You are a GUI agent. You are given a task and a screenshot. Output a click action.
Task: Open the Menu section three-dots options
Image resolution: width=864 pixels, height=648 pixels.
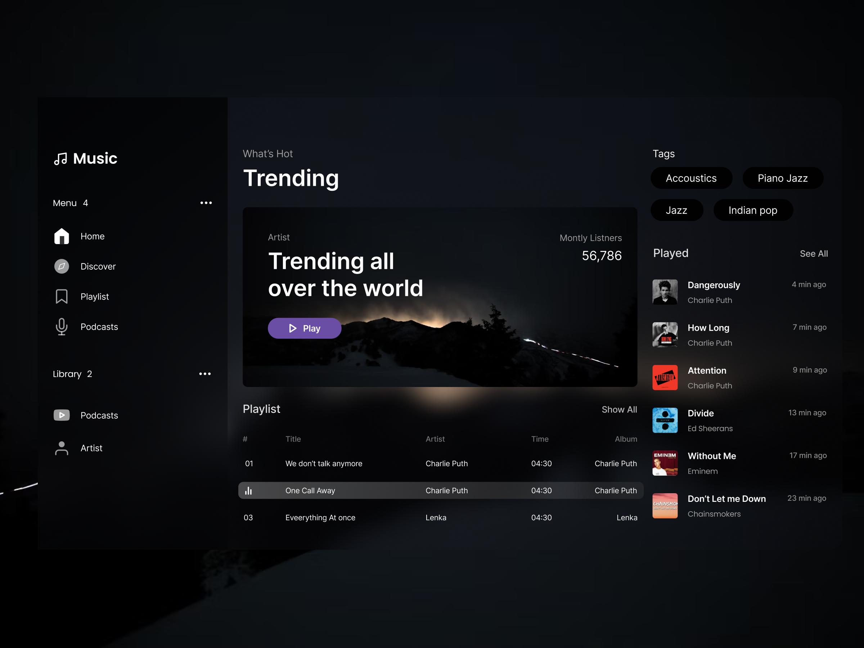pyautogui.click(x=206, y=203)
